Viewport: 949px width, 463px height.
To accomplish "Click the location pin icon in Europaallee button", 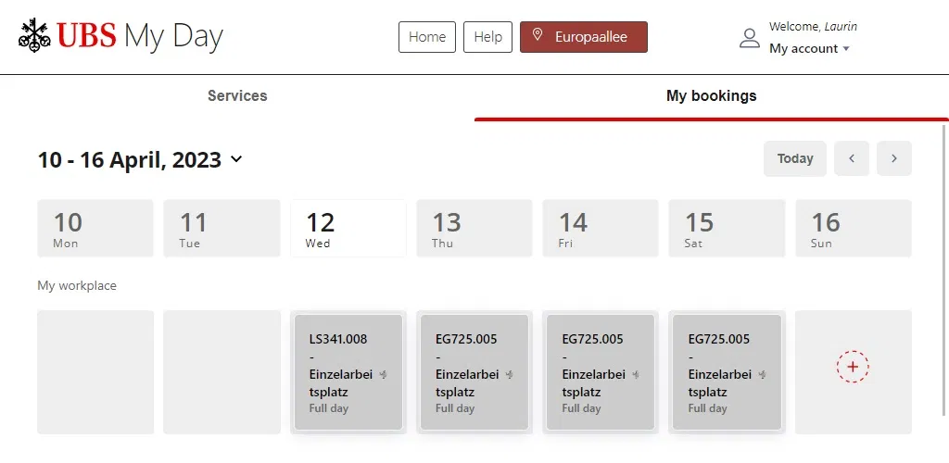I will 537,35.
